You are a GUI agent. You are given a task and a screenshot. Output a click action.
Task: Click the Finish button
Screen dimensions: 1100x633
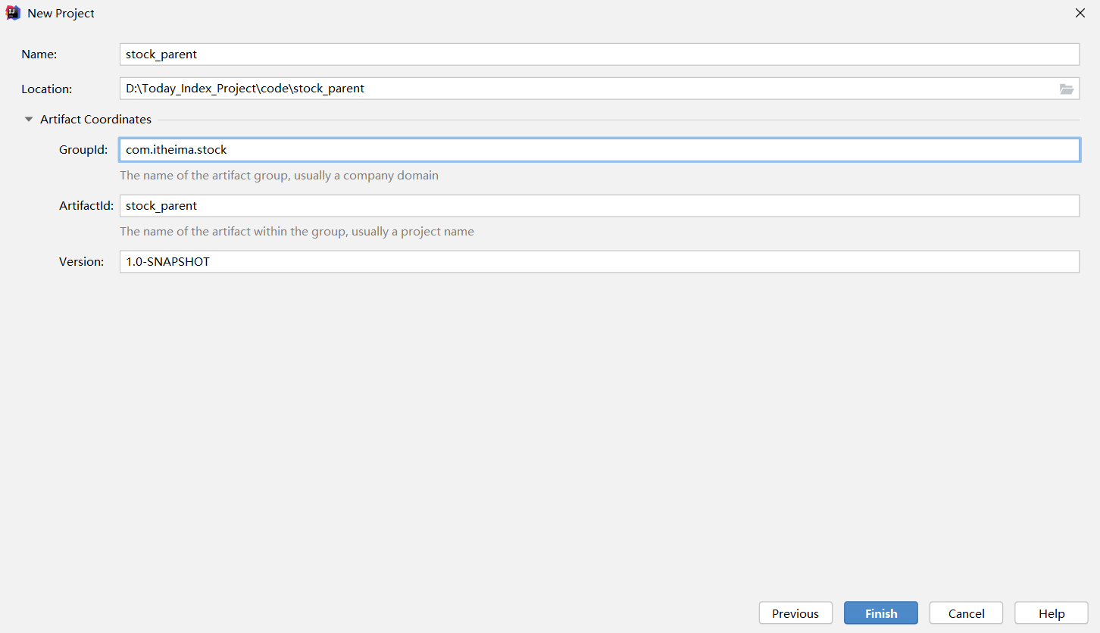(881, 613)
